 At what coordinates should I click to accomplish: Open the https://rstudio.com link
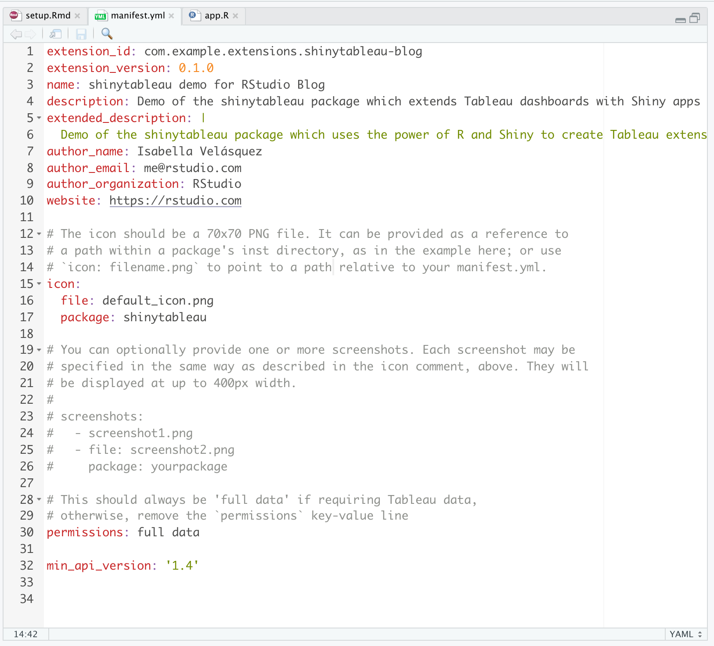coord(175,201)
